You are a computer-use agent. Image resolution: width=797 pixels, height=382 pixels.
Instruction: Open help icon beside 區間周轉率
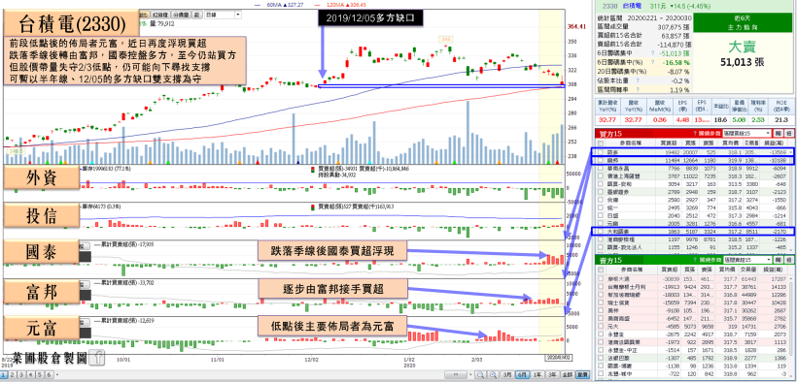(x=638, y=89)
